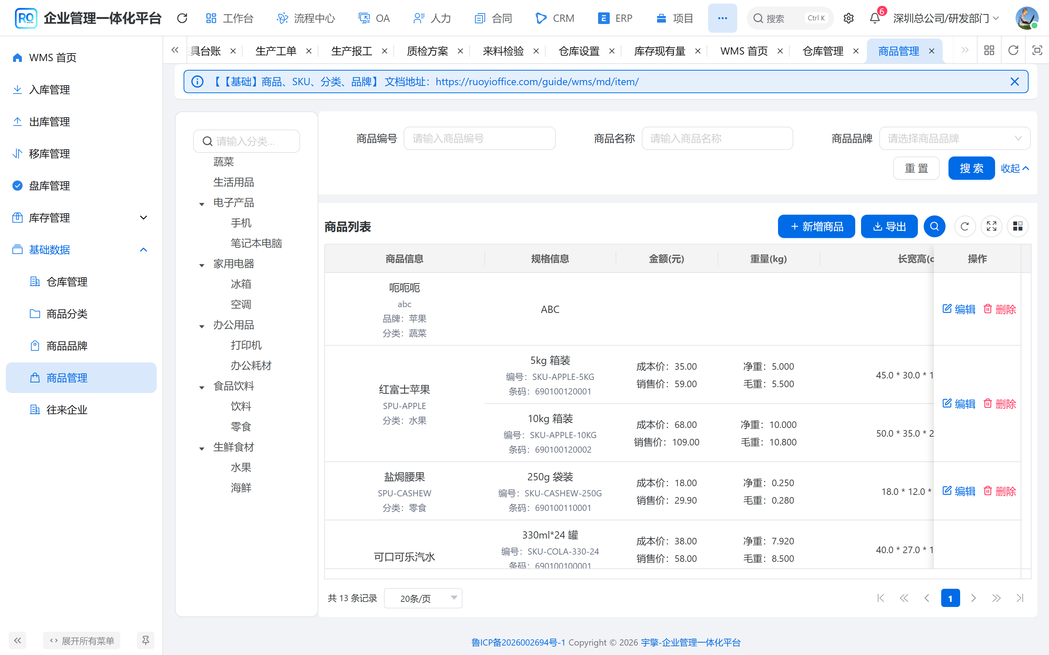Click table fullscreen expand icon

(x=991, y=226)
